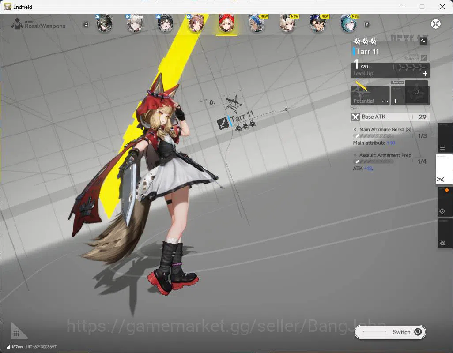
Task: Click the E key icon after the last portrait
Action: pos(367,25)
